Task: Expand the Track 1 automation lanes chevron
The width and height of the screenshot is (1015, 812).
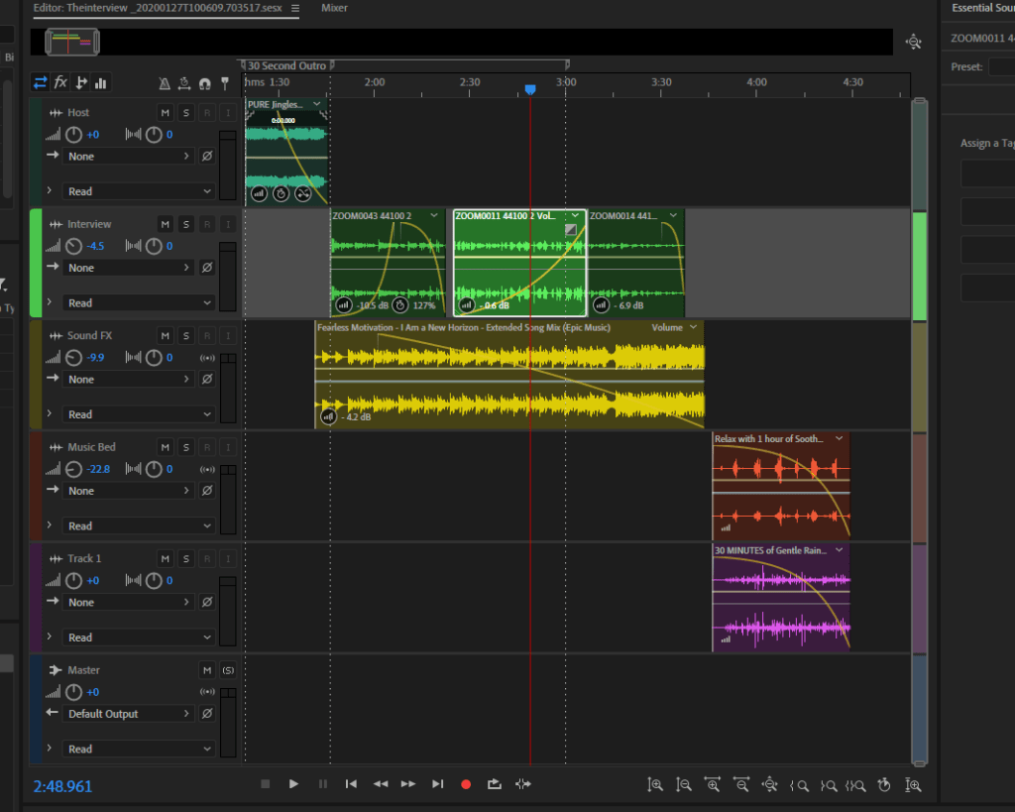Action: 49,637
